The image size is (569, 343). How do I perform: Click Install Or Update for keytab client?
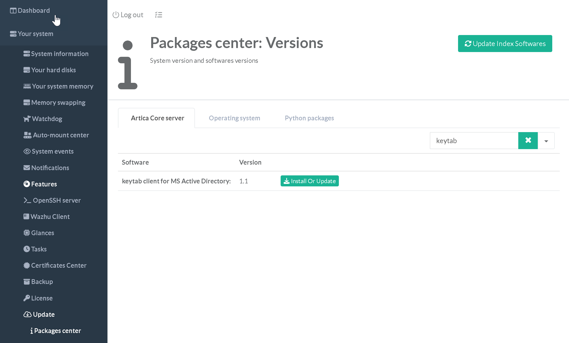309,181
